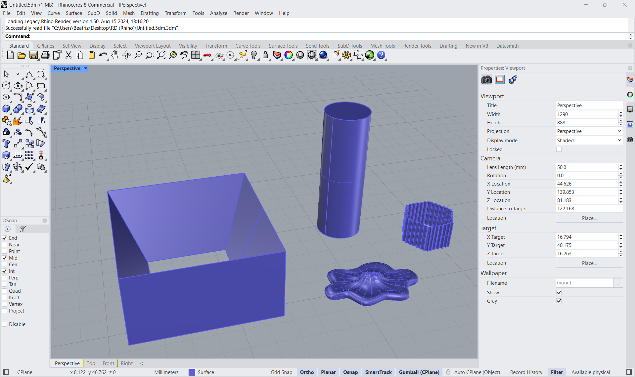Toggle the viewport Locked checkbox
The image size is (635, 377).
pos(559,149)
